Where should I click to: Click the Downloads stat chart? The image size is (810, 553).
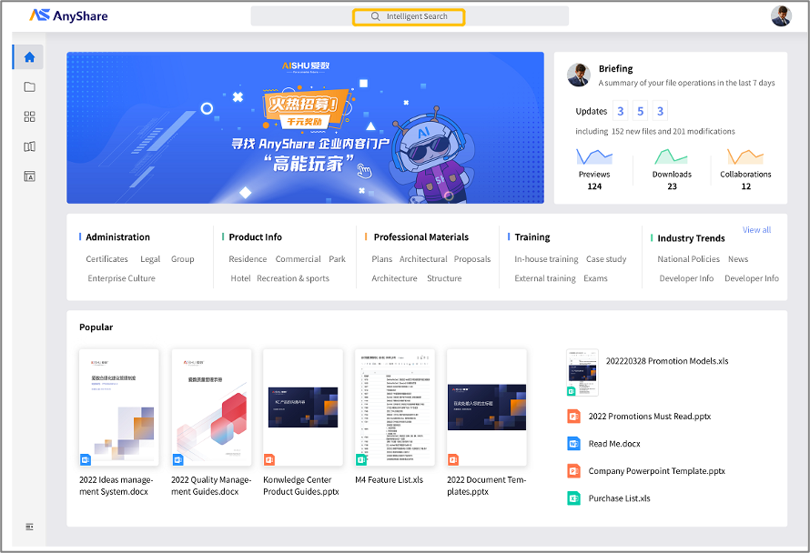pyautogui.click(x=672, y=158)
